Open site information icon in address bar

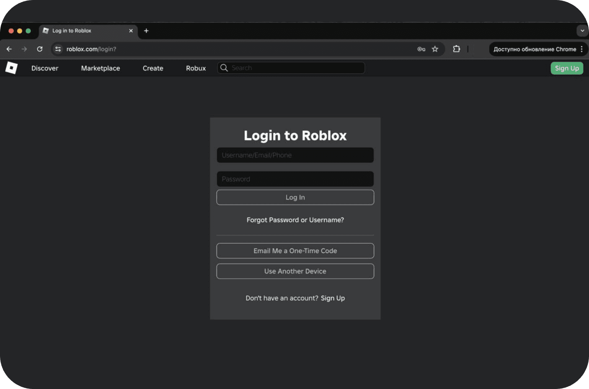58,49
